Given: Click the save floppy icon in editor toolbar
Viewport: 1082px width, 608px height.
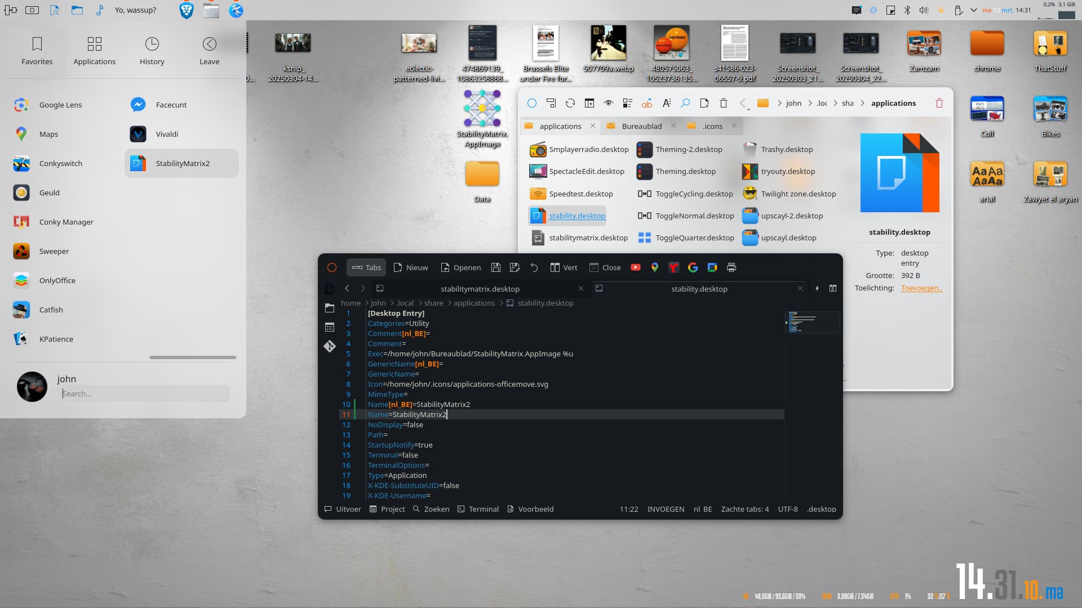Looking at the screenshot, I should (496, 267).
